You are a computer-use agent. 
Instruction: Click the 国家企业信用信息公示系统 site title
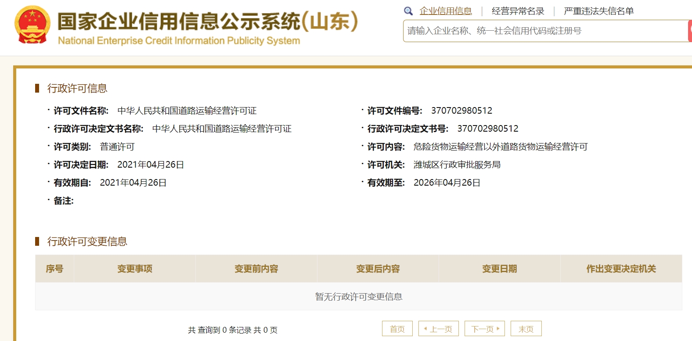tap(208, 21)
